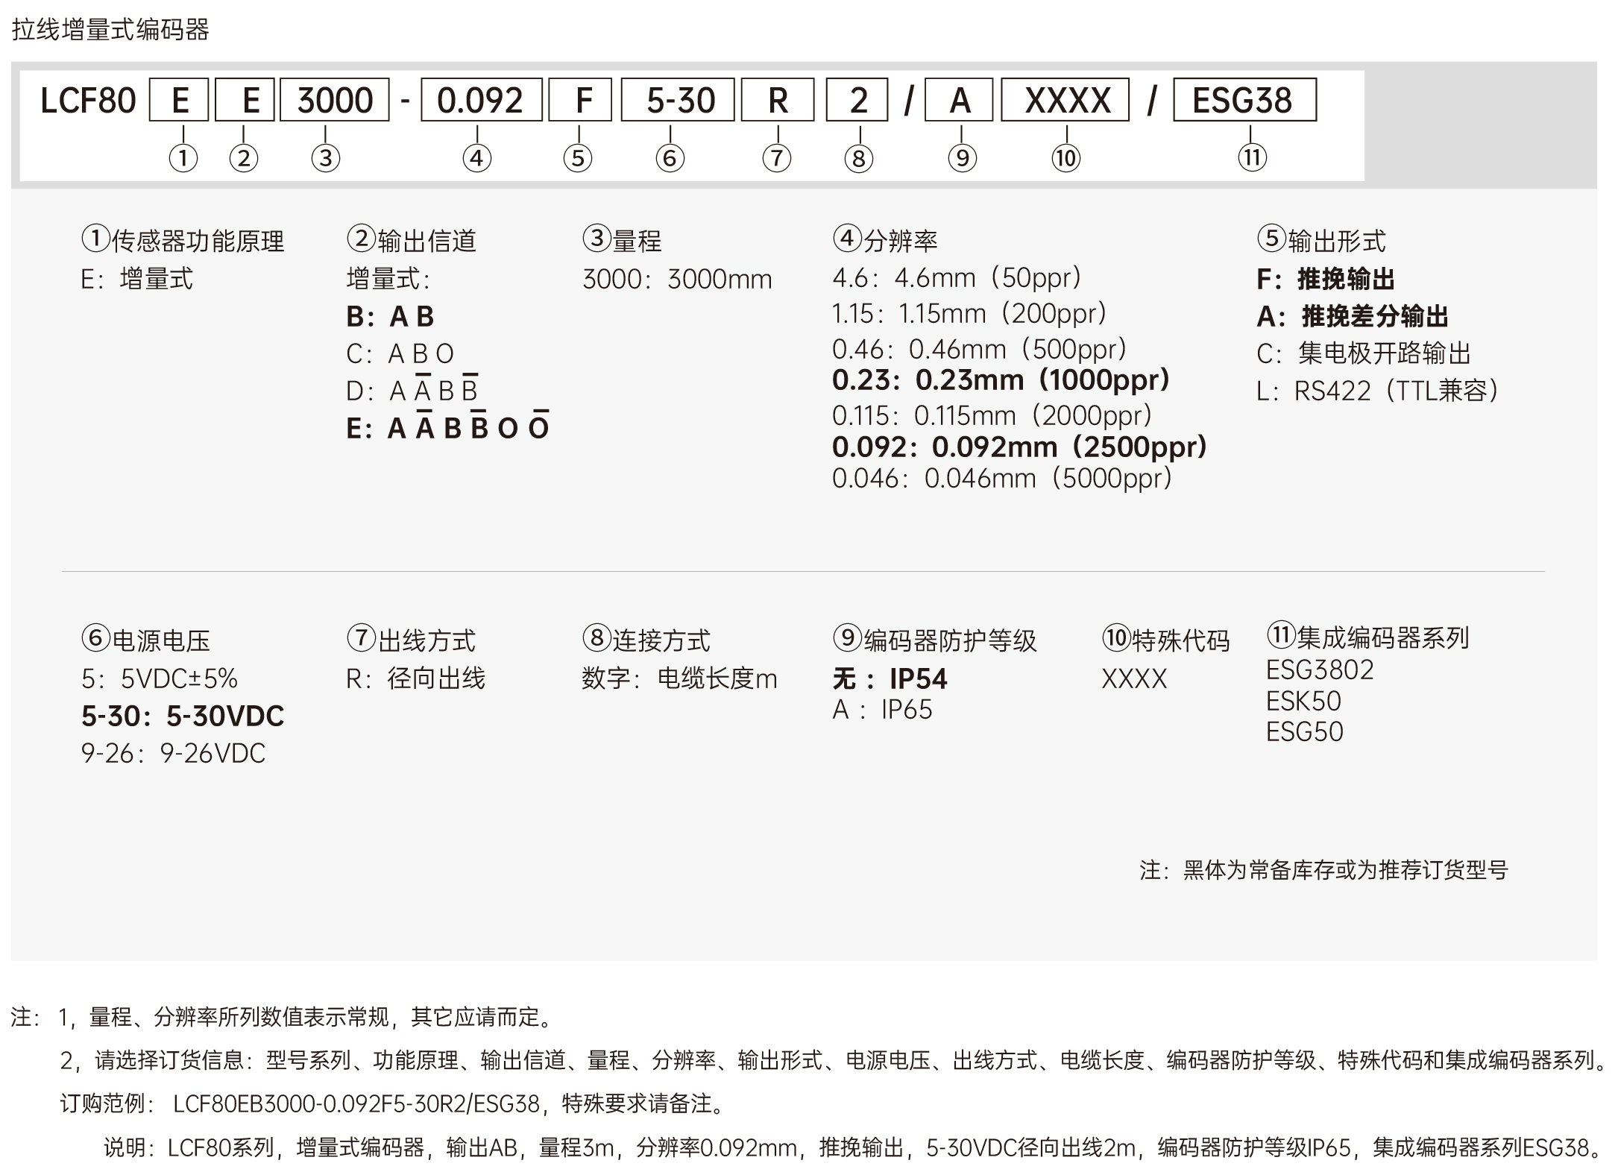
Task: Click heading '⑩特殊代码'
Action: pos(1166,640)
